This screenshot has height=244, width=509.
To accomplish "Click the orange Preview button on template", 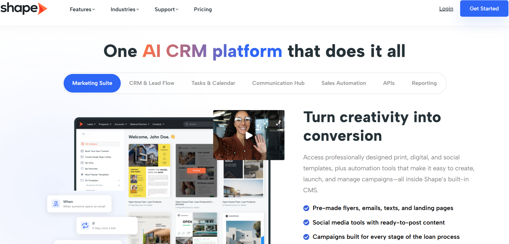I will (x=196, y=170).
